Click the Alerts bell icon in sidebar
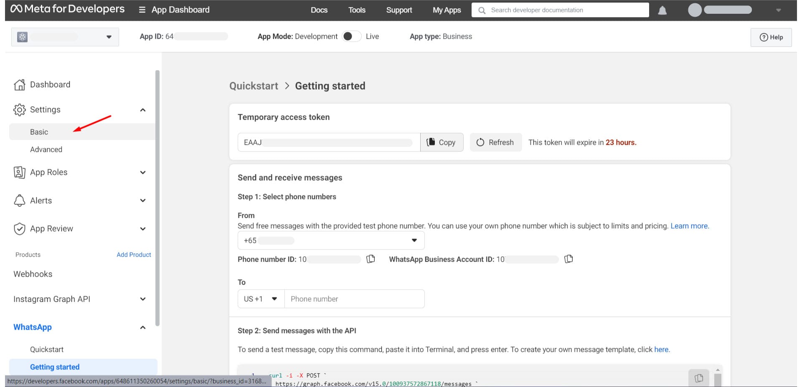 point(19,200)
